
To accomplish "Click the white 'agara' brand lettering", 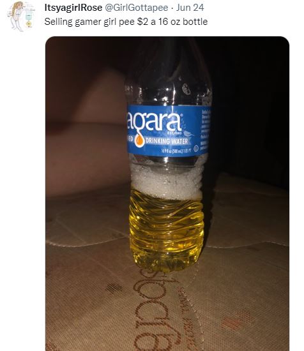I will pos(154,122).
